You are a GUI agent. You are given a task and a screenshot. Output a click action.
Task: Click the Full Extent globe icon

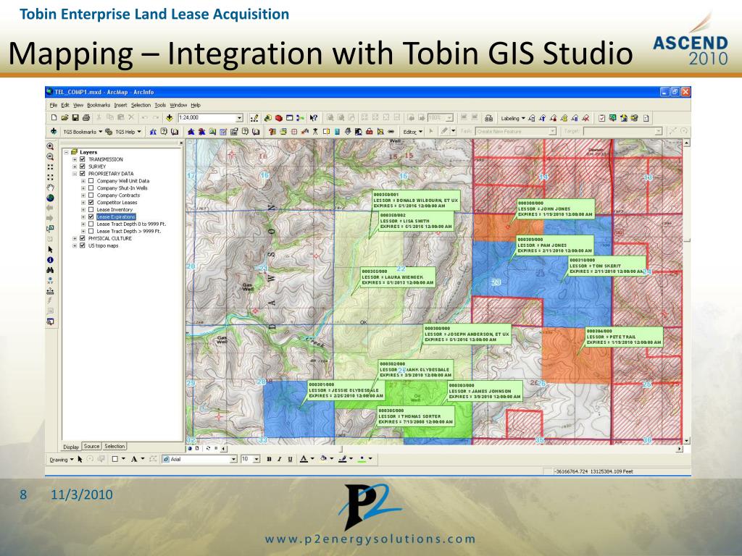pos(50,198)
